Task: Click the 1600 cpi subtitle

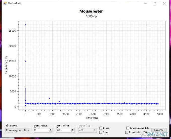Action: pyautogui.click(x=92, y=16)
